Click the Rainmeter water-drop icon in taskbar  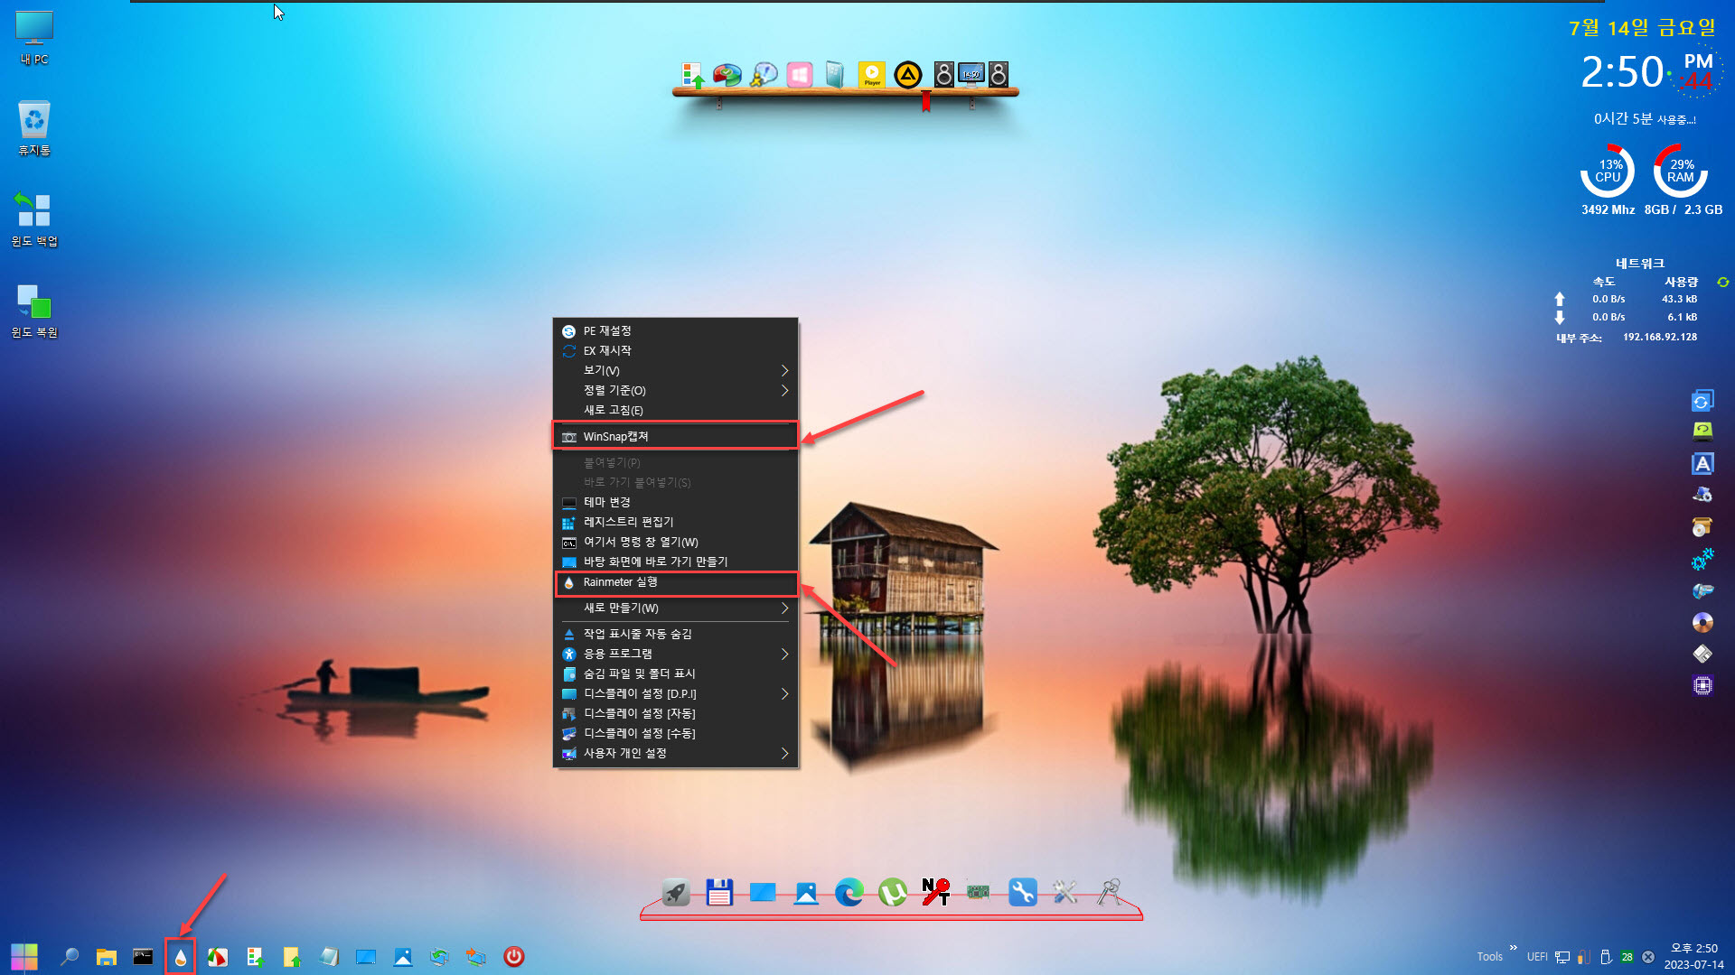(181, 957)
